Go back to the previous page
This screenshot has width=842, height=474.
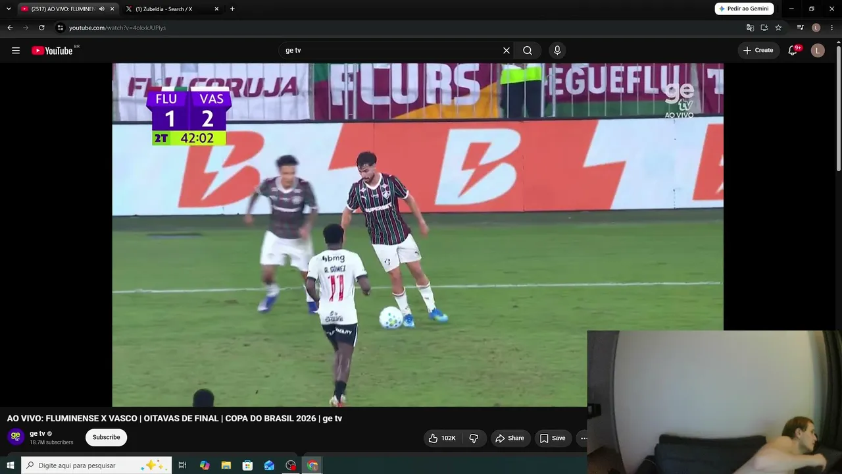point(10,28)
